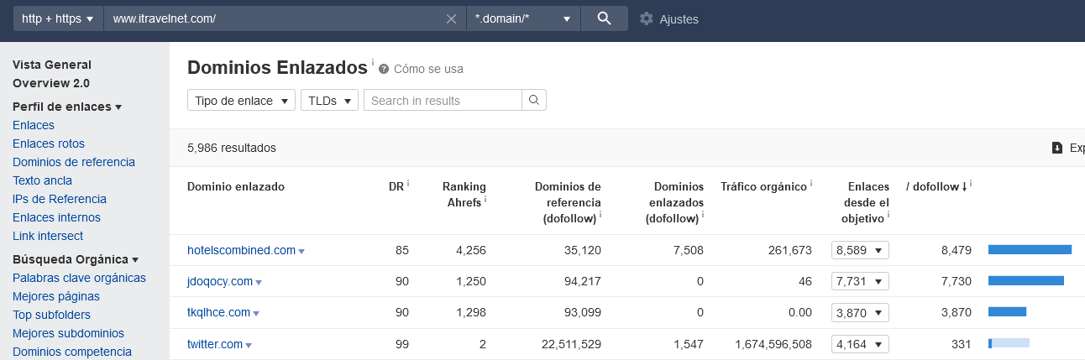Open the Tipo de enlace filter
The image size is (1085, 360).
tap(241, 101)
